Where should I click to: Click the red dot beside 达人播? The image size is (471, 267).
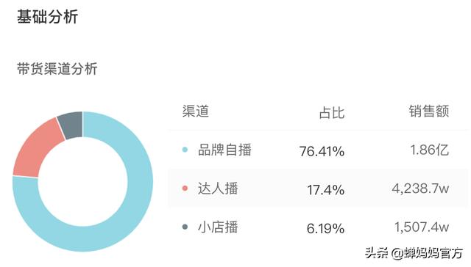point(185,189)
